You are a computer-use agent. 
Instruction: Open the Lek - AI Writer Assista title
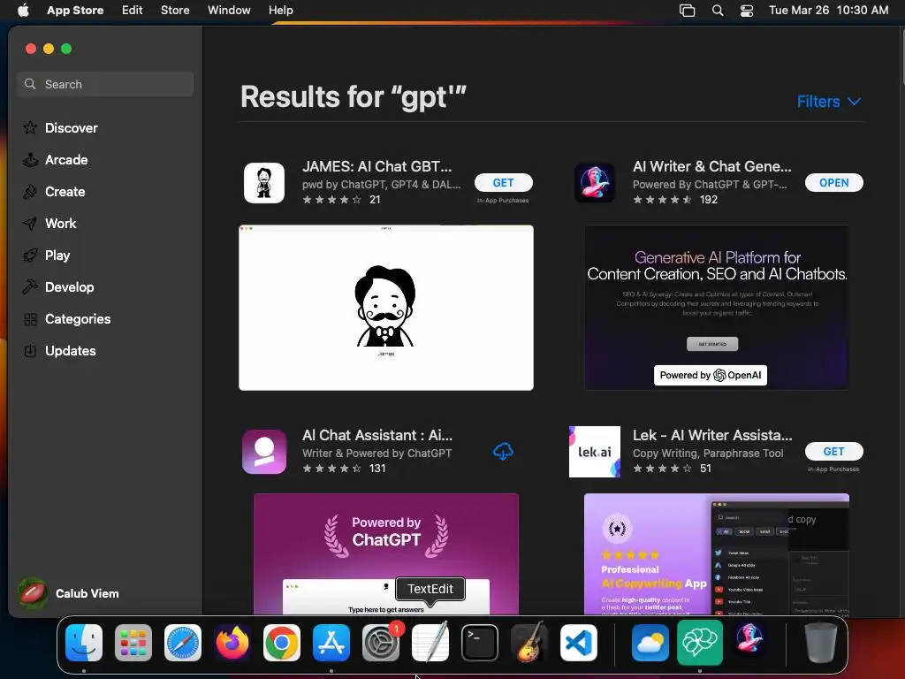(712, 435)
